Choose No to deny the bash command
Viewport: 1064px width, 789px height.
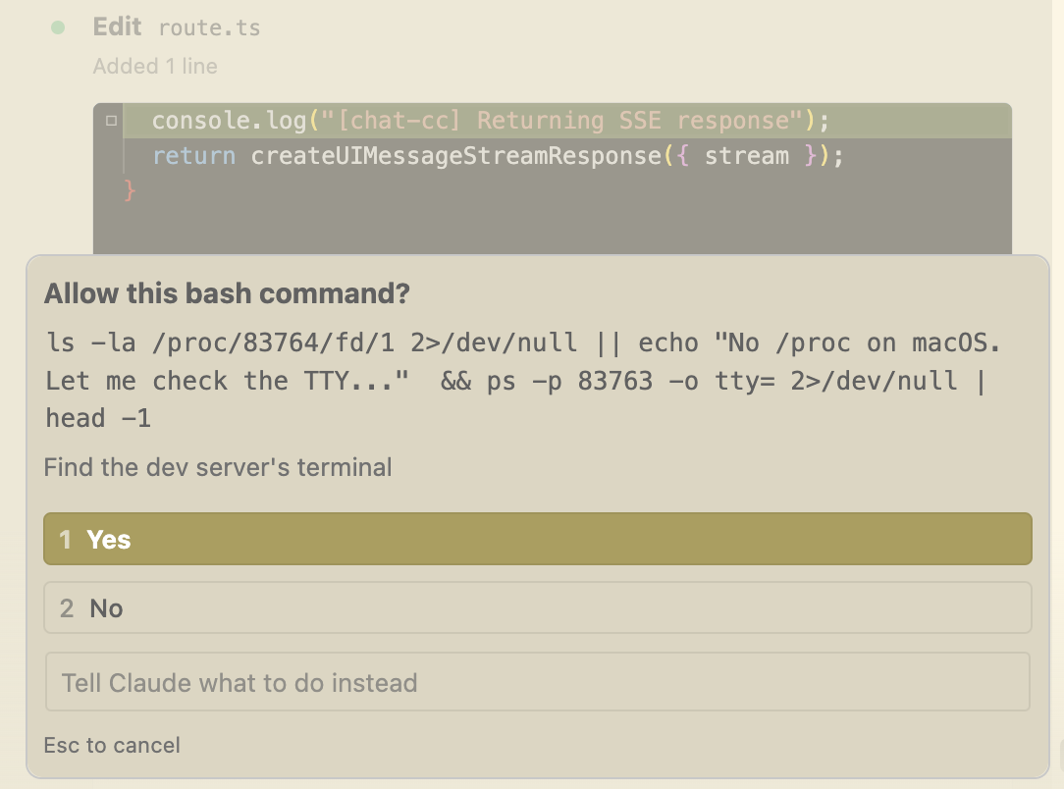(537, 608)
